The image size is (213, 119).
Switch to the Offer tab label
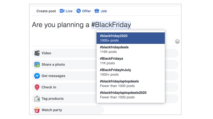[x=87, y=11]
